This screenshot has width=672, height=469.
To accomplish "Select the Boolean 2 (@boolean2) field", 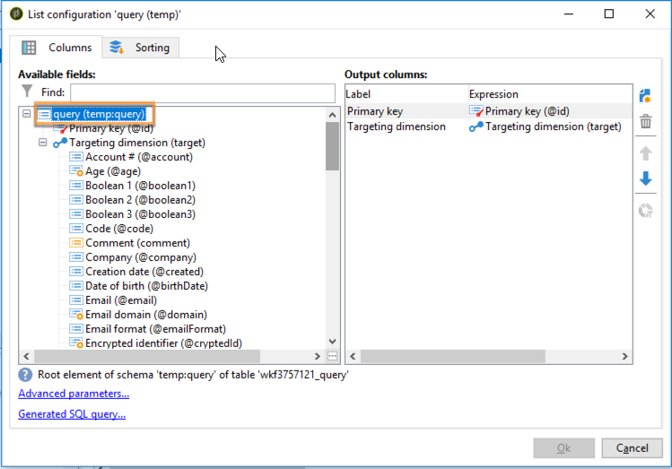I will pyautogui.click(x=140, y=200).
